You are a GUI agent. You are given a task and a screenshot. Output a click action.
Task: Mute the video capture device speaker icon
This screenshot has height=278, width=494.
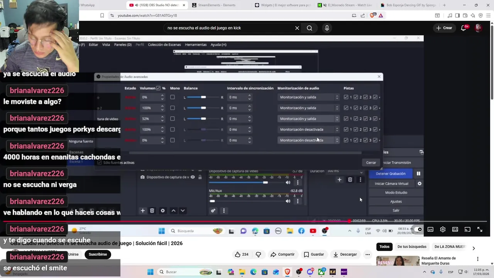(288, 182)
